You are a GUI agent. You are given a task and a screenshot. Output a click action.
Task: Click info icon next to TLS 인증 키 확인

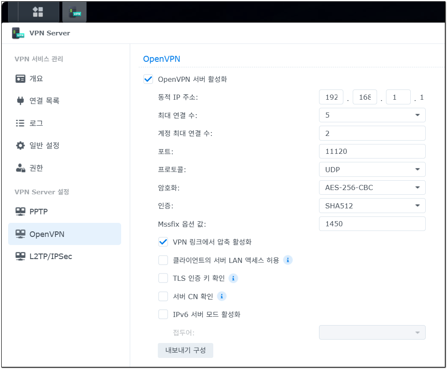(x=233, y=278)
